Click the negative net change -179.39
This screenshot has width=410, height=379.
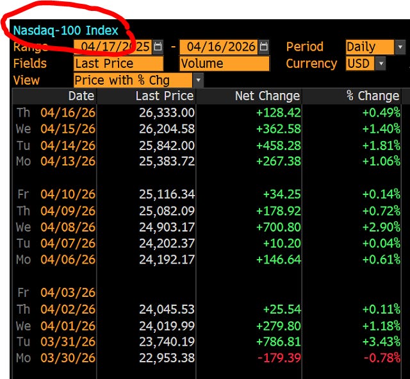(279, 358)
